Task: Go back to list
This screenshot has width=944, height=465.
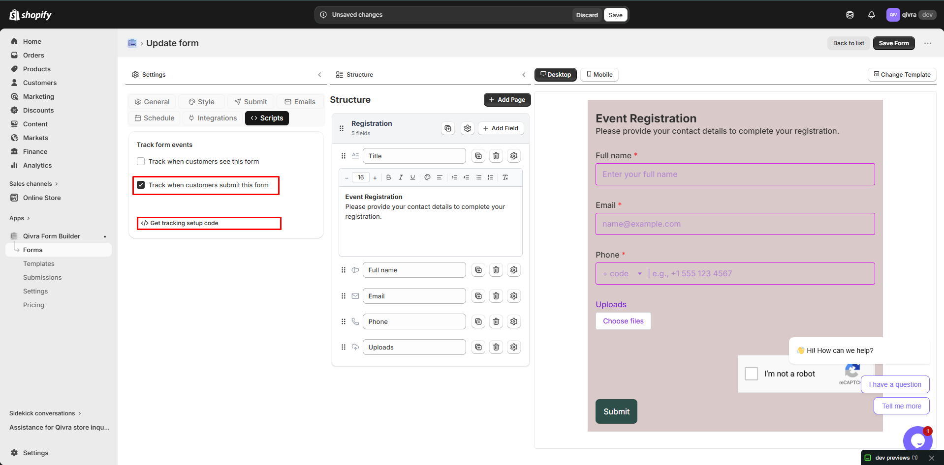Action: click(x=849, y=43)
